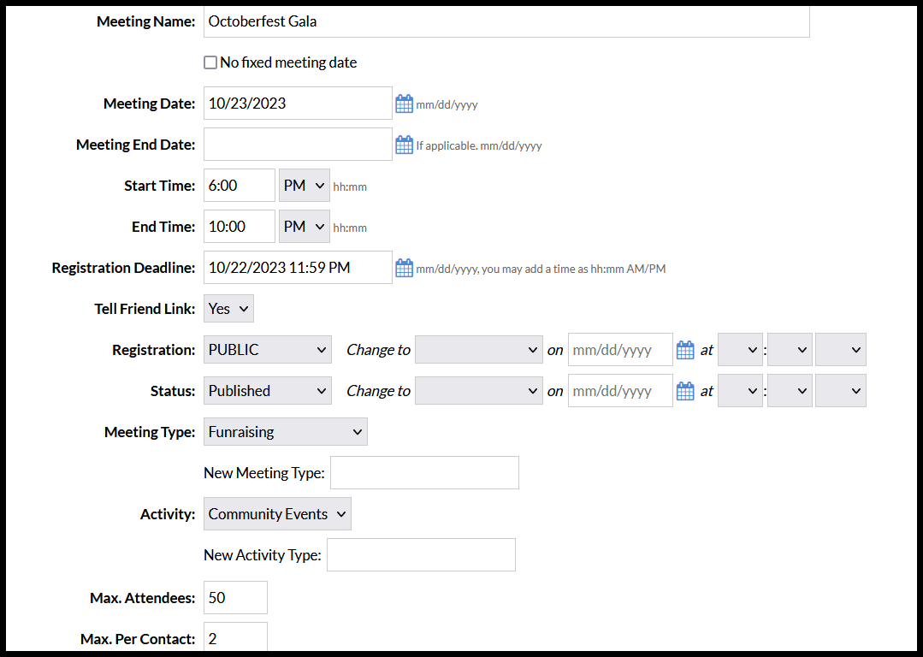Screen dimensions: 923x657
Task: Click the Max. Attendees field
Action: point(235,597)
